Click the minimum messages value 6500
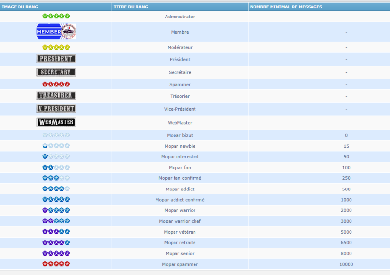 tap(346, 243)
